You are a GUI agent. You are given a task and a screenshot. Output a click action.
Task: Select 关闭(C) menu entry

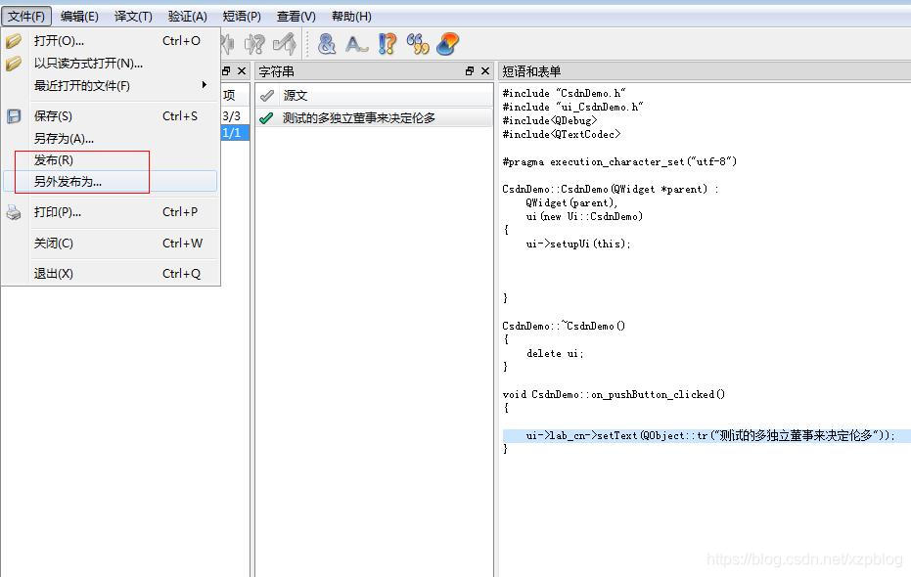pos(111,243)
